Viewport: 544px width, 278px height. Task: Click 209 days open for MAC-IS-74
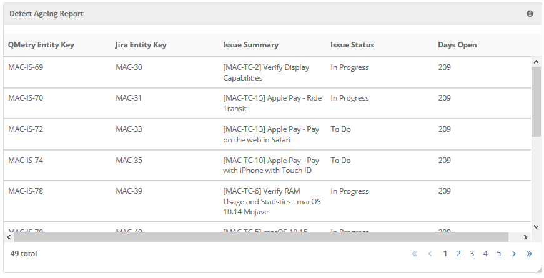445,161
